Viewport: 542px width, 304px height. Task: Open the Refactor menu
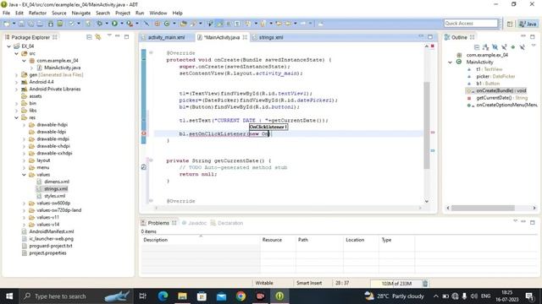pos(37,13)
